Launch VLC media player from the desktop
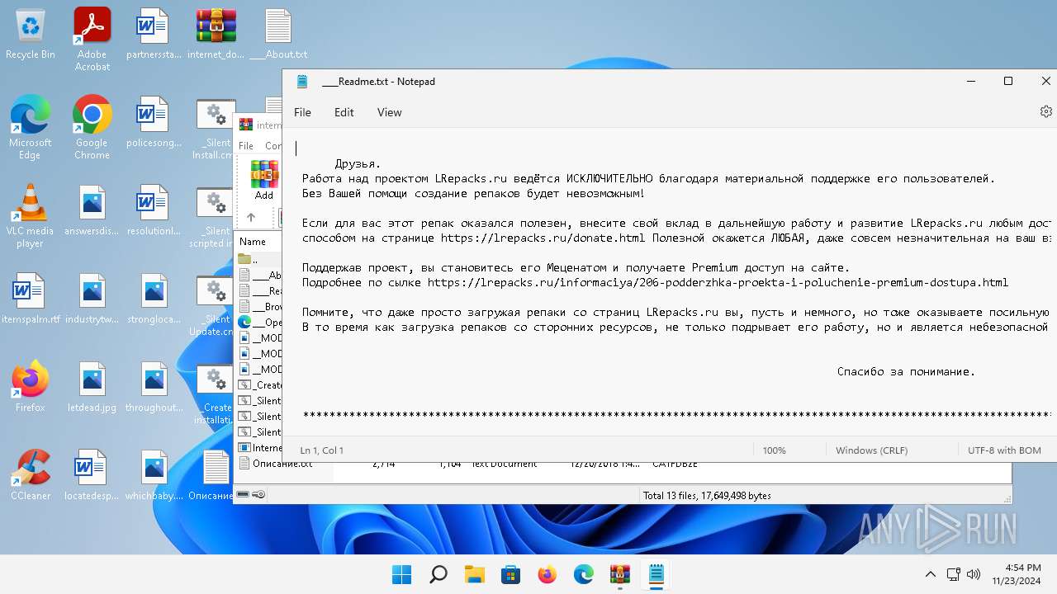The image size is (1057, 594). click(31, 216)
